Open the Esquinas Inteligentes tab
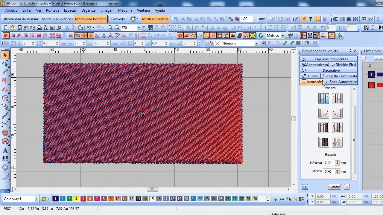 (x=329, y=59)
